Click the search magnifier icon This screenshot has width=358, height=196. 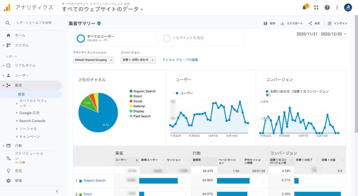tap(8, 23)
